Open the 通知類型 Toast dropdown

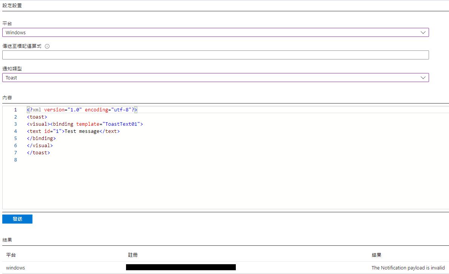tap(215, 78)
